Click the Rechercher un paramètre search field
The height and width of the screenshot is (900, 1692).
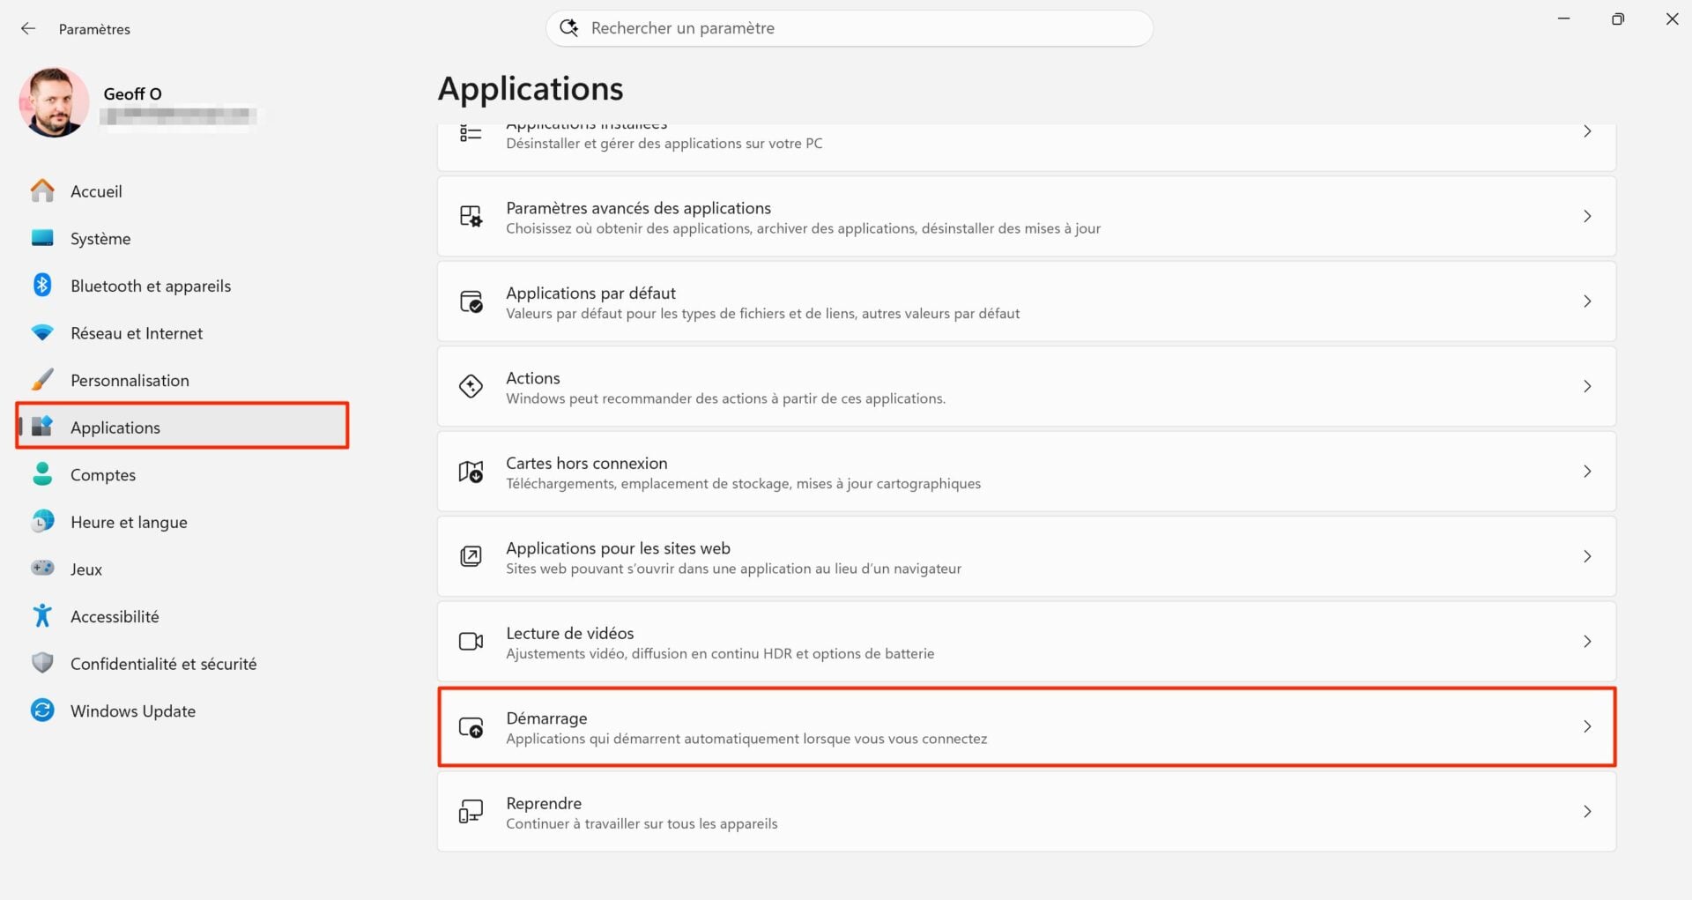[x=849, y=27]
